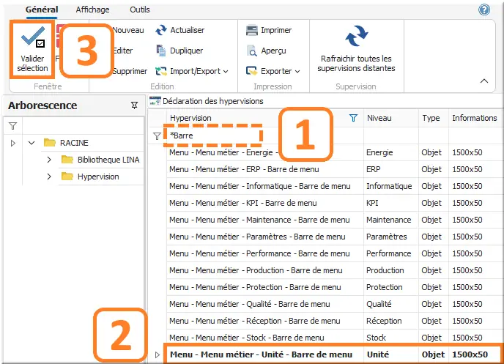This screenshot has width=504, height=364.
Task: Click the Actualiser button label
Action: tap(187, 30)
